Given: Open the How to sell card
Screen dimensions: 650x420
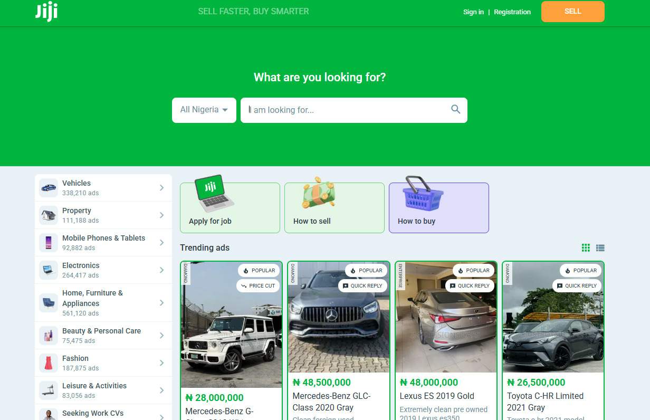Looking at the screenshot, I should [x=334, y=208].
